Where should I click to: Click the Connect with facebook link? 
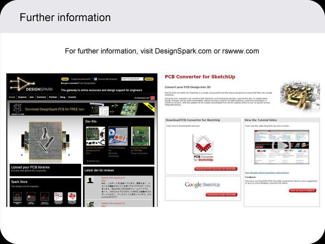click(x=107, y=79)
